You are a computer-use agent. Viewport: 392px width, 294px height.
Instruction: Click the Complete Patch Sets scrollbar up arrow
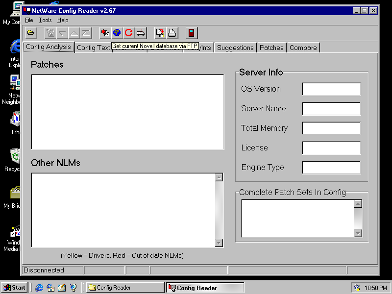[x=358, y=204]
